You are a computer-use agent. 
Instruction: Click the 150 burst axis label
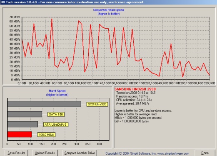(42, 144)
